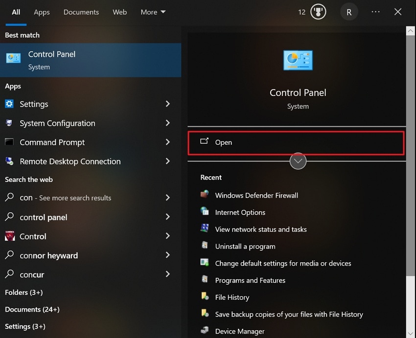Switch to the Apps tab
The width and height of the screenshot is (416, 338).
42,12
